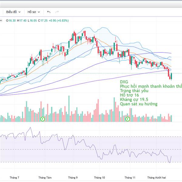Click the F event marker near Tháng Tám
Screen dimensions: 182x182
click(42, 119)
